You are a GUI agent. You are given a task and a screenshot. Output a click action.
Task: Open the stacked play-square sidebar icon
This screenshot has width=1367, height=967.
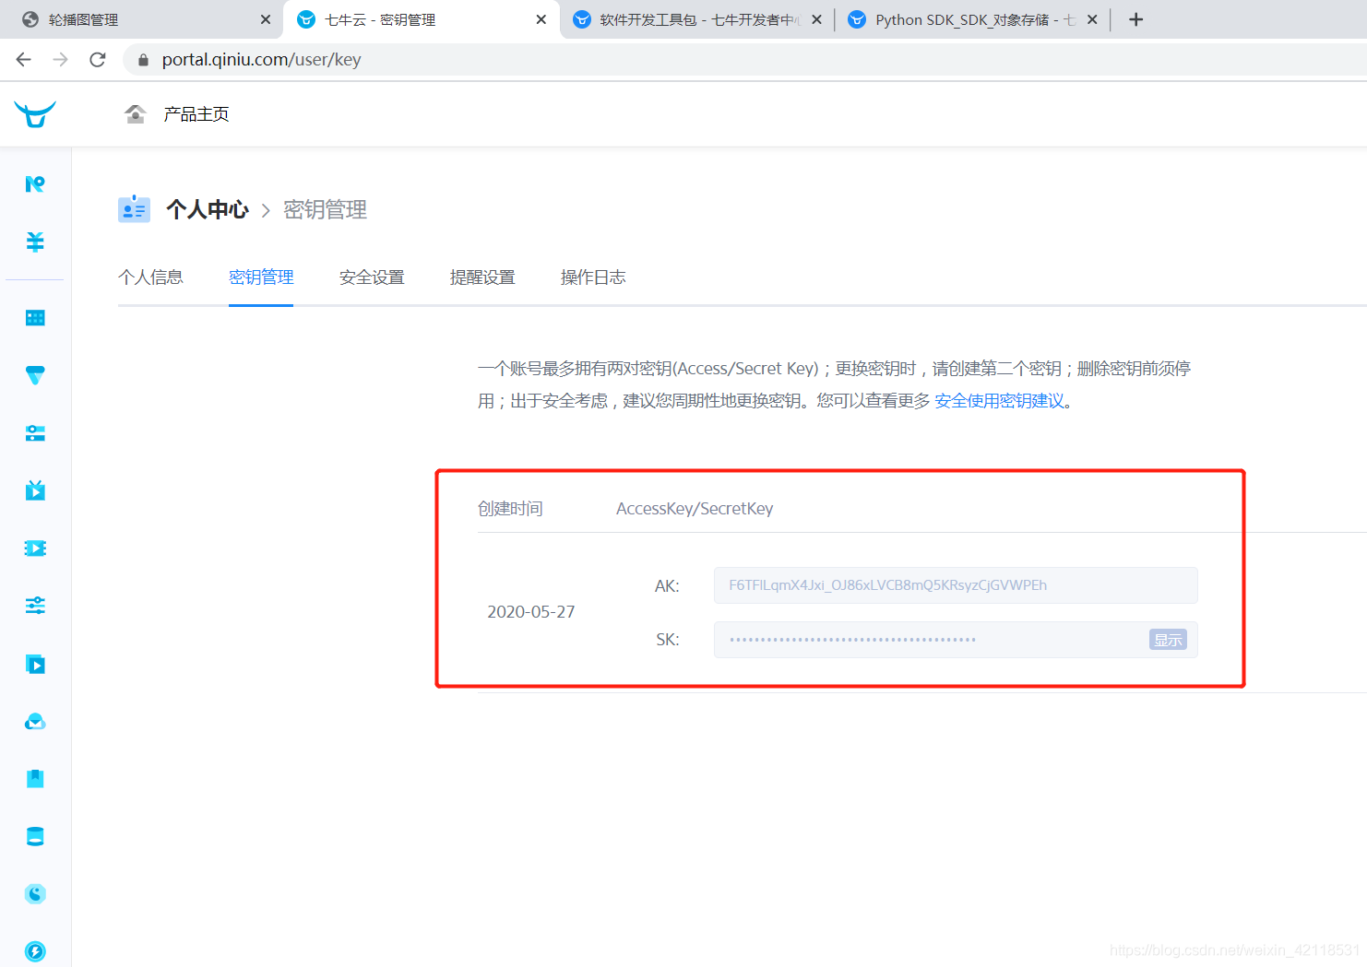point(35,664)
